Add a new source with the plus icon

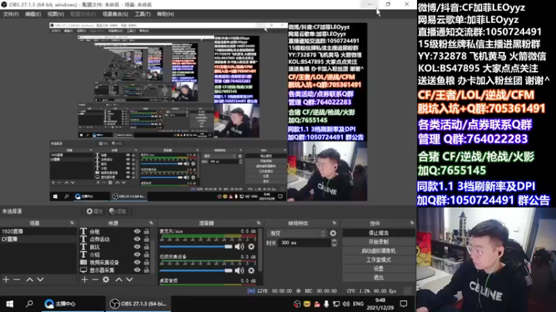pyautogui.click(x=84, y=279)
